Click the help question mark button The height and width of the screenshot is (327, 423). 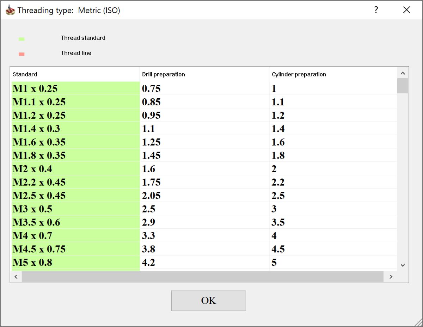pyautogui.click(x=376, y=10)
